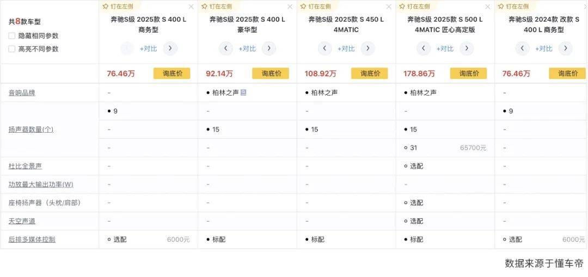Click 询底价 for the 76.46万 2025 model
This screenshot has height=277, width=588.
tap(172, 73)
